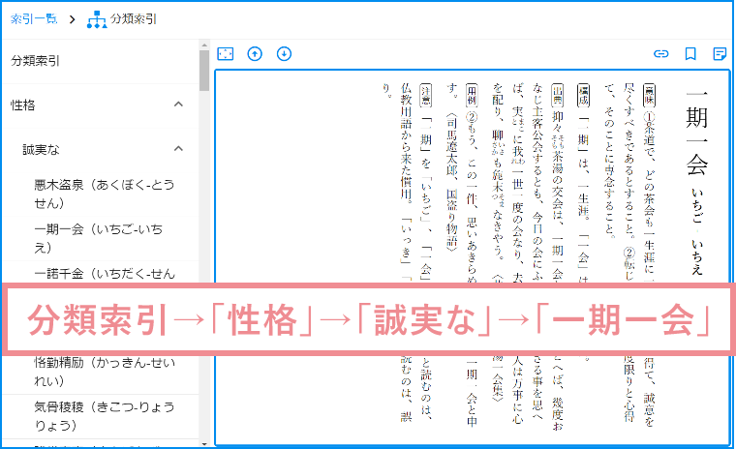
Task: Click the 出典 label in entry
Action: [557, 96]
